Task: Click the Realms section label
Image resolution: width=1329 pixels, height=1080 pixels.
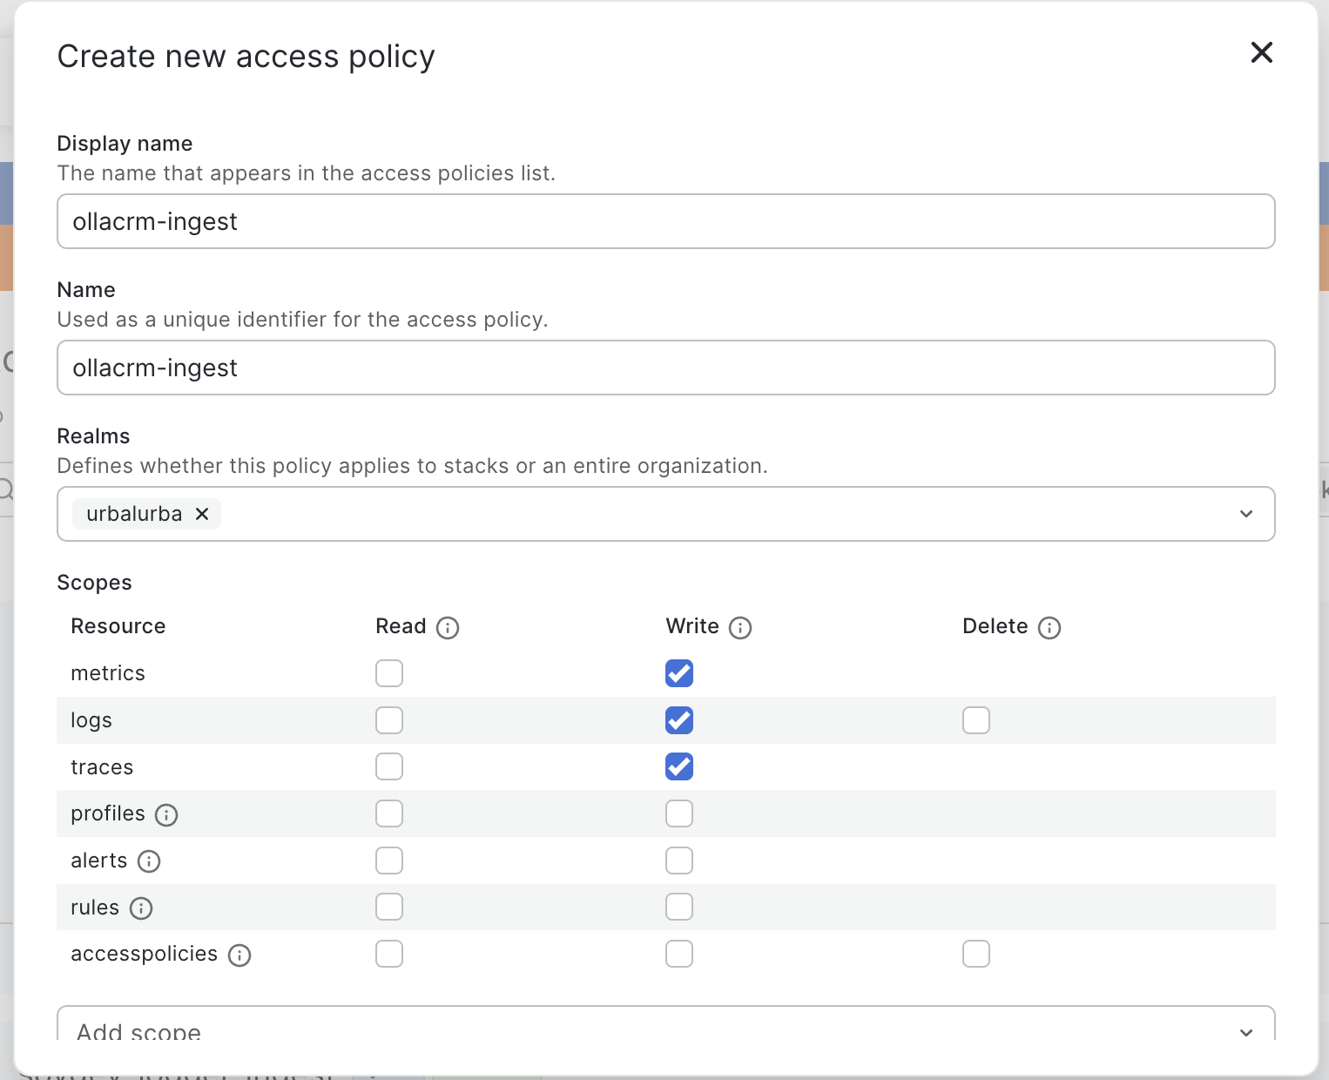Action: tap(93, 436)
